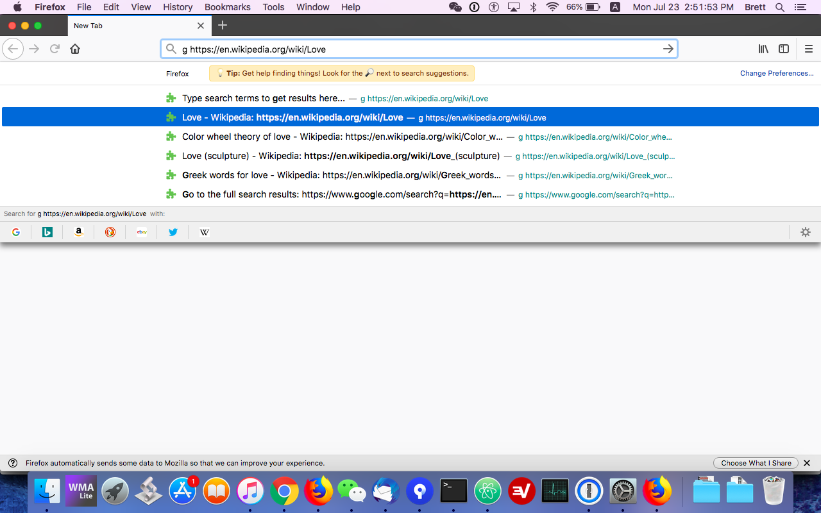
Task: Launch WMA Lite from the Dock
Action: (81, 491)
